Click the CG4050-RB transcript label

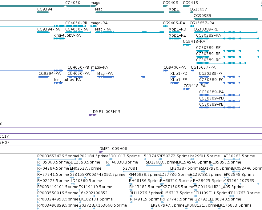tap(76, 23)
